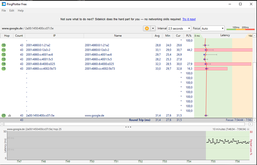The image size is (257, 165).
Task: Open the Focus dropdown set to Auto
Action: tap(212, 29)
